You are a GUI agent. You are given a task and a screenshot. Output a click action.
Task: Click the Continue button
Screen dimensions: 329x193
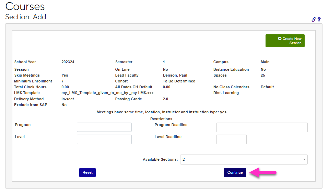coord(235,172)
